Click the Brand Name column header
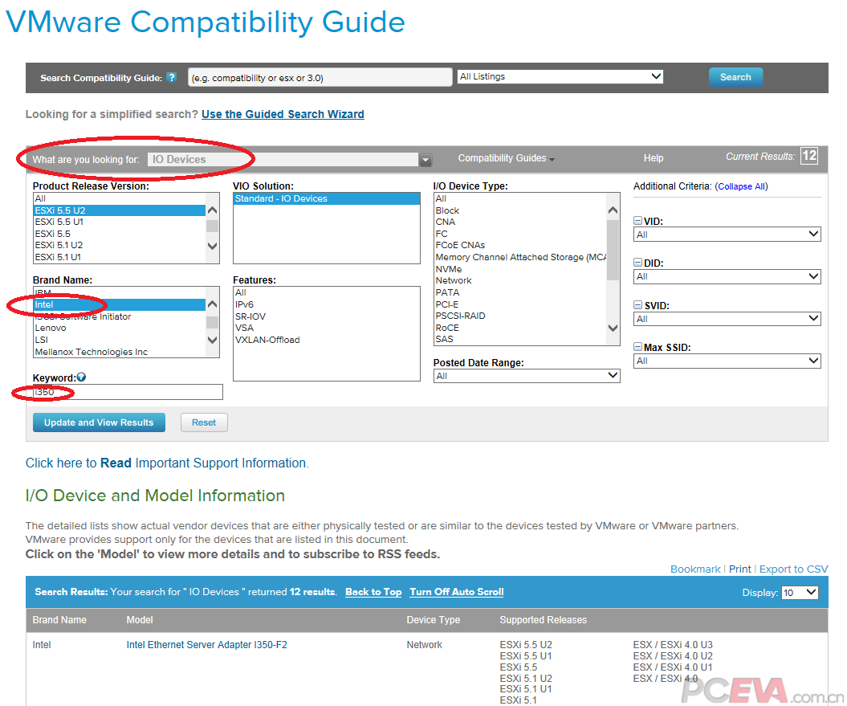 (59, 619)
